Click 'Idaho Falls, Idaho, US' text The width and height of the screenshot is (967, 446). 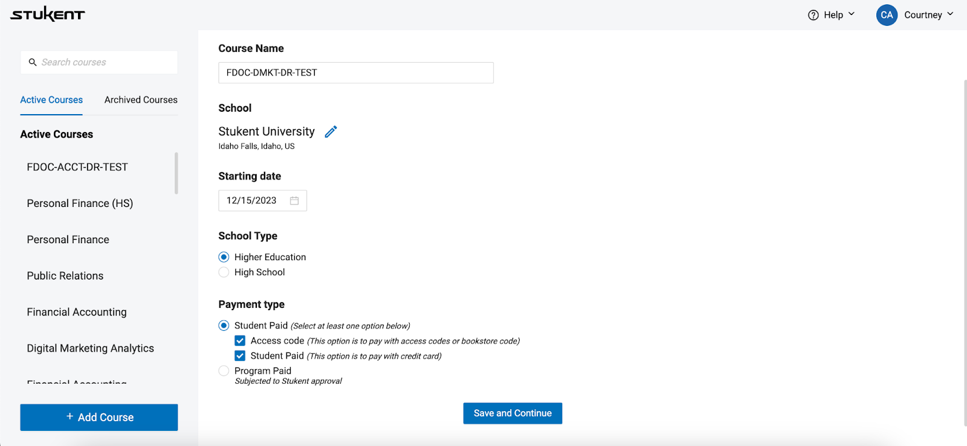point(256,146)
